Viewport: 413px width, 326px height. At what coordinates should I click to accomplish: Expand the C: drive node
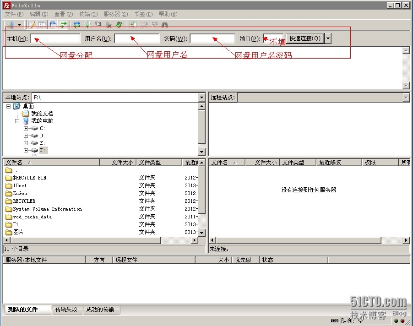(26, 129)
